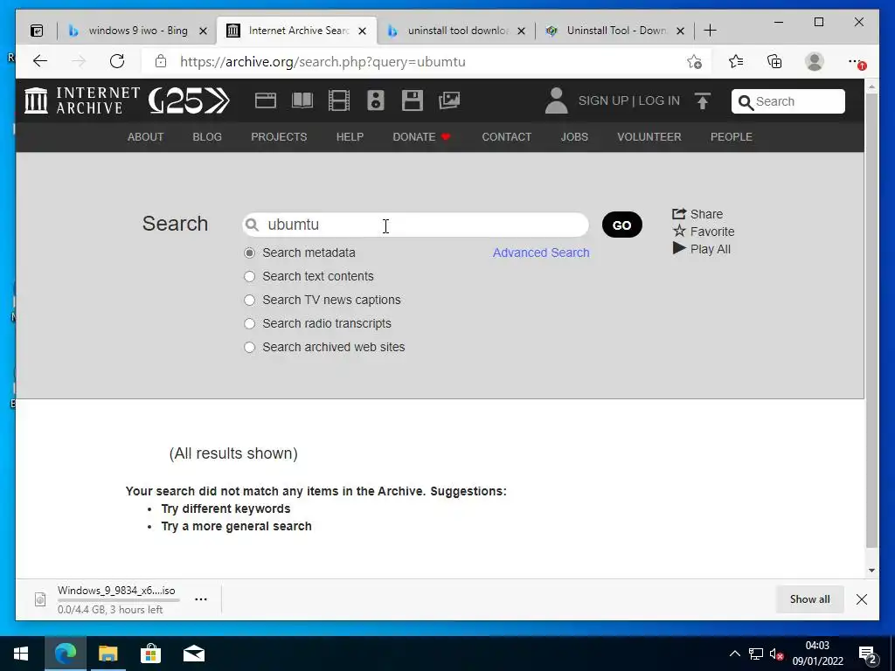The image size is (895, 671).
Task: Open the Texts book icon
Action: (302, 100)
